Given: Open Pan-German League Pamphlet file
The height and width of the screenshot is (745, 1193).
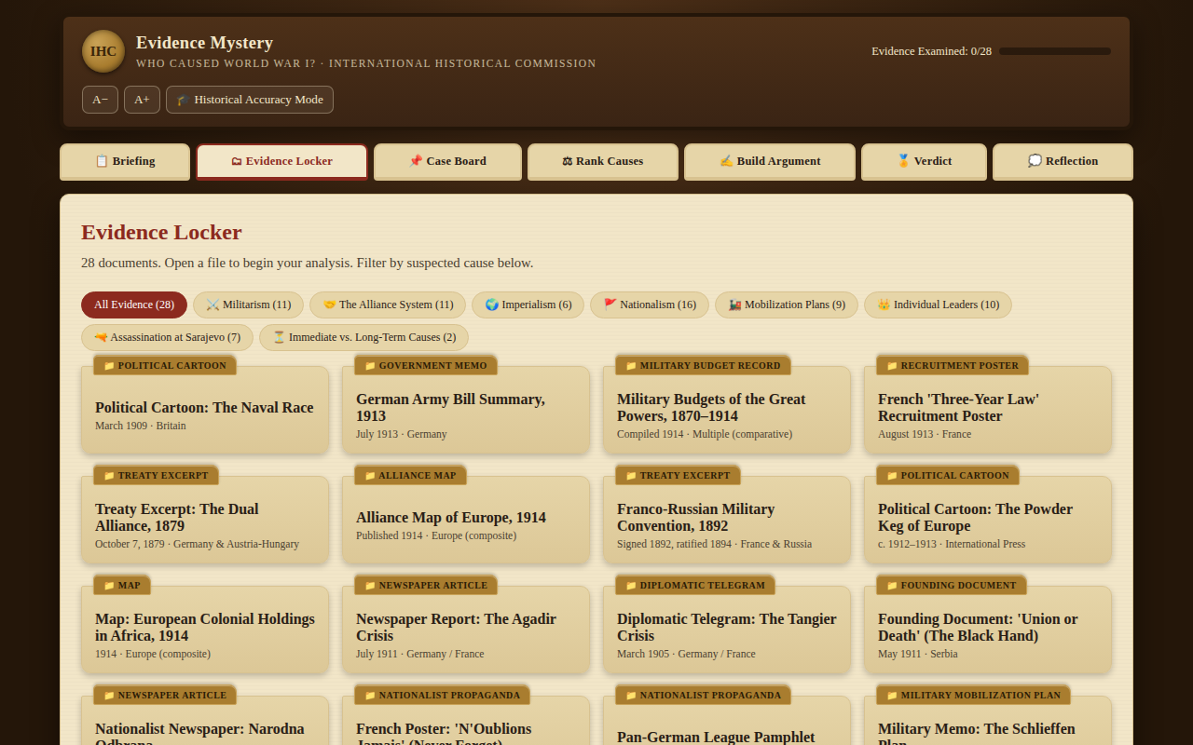Looking at the screenshot, I should click(727, 722).
